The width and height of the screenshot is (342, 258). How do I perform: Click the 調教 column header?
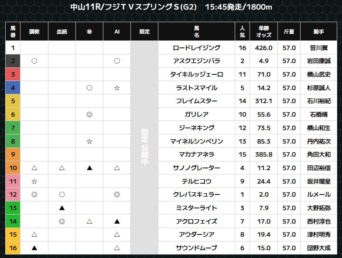click(34, 32)
